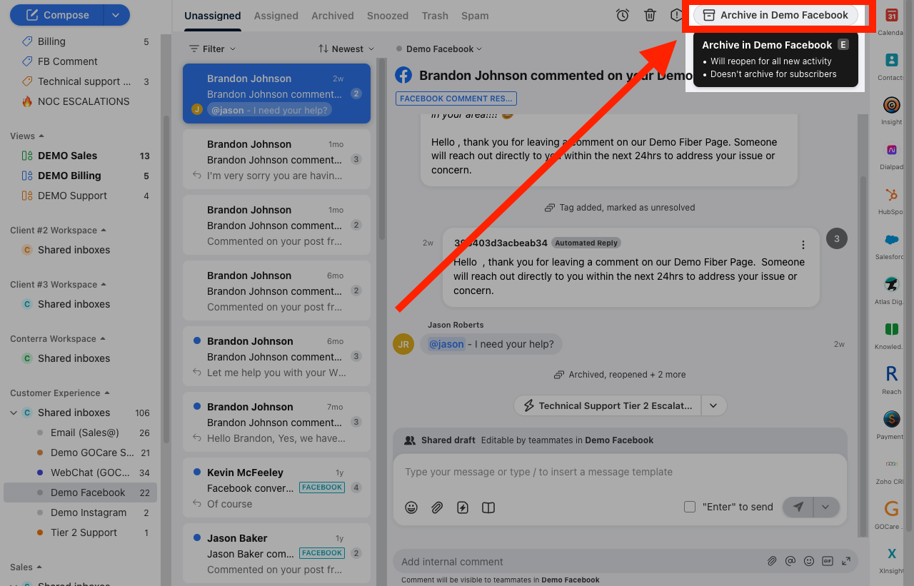This screenshot has width=914, height=586.
Task: Open Knowledge base integration icon
Action: coord(891,329)
